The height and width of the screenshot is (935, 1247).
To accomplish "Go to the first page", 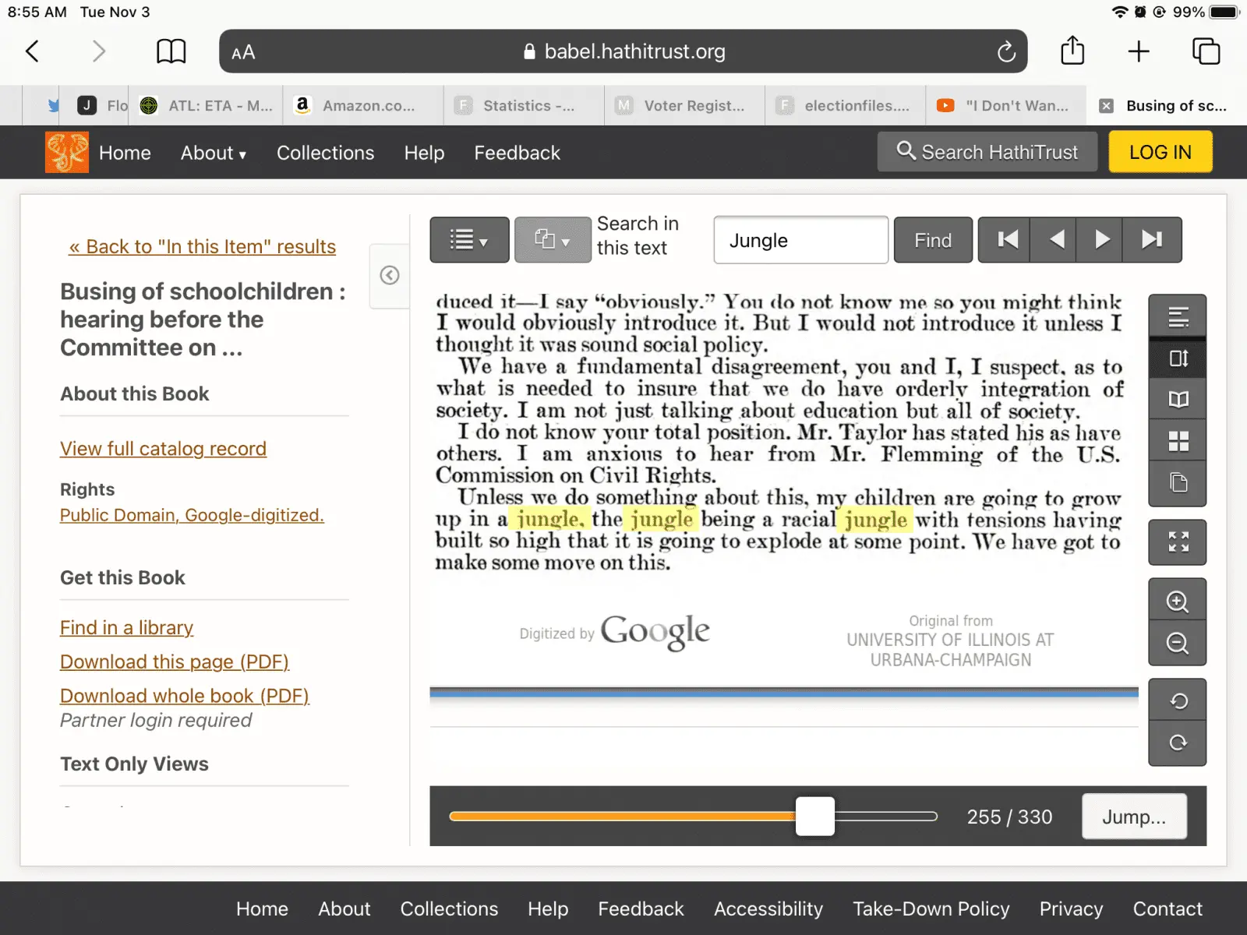I will pyautogui.click(x=1007, y=240).
